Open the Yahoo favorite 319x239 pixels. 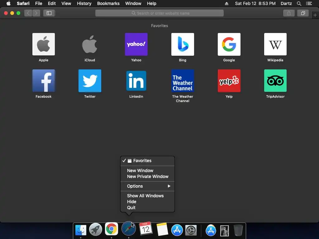coord(136,44)
